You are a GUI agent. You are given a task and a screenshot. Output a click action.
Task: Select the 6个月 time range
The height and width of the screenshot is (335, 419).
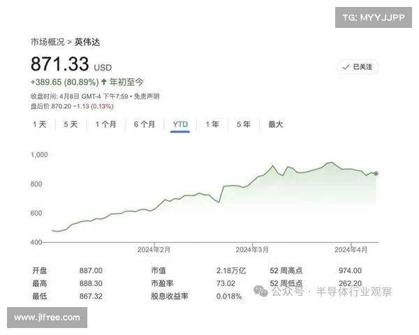click(145, 124)
